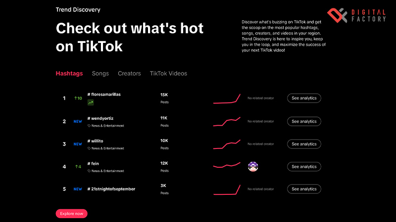Open the # floresamarillas hashtag
The height and width of the screenshot is (222, 396).
tap(104, 94)
